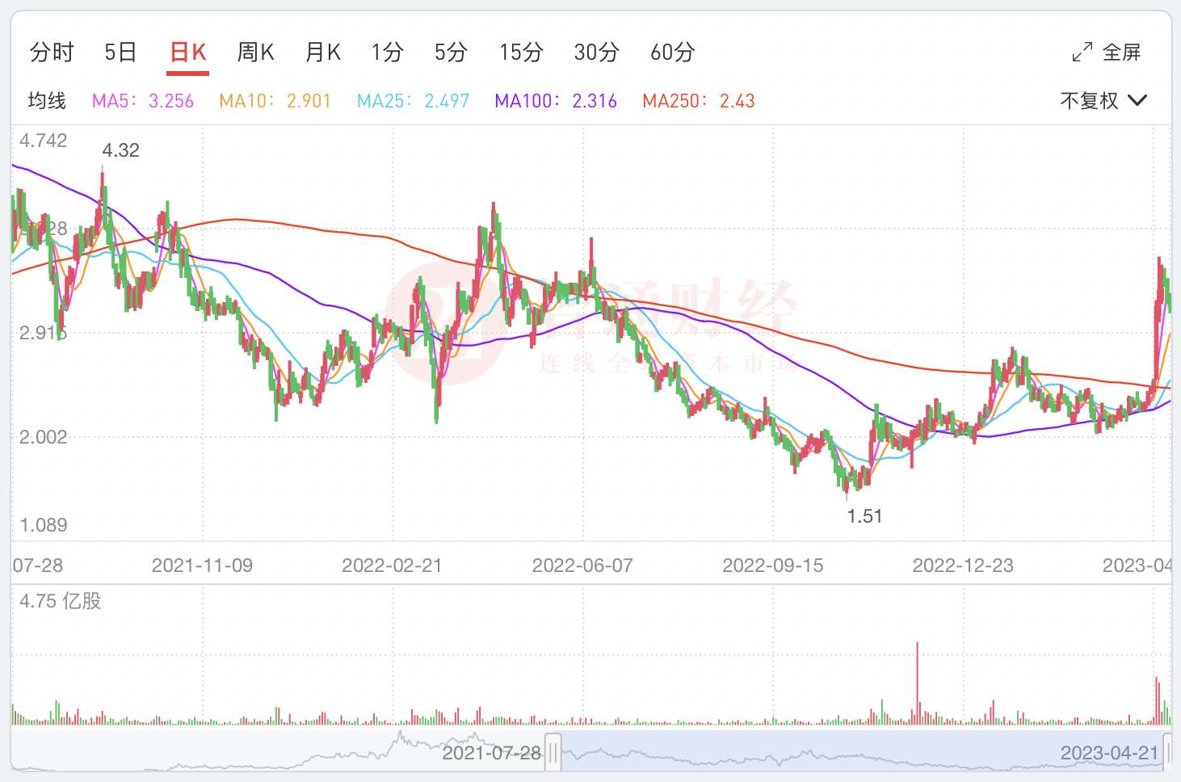
Task: Open the 月K monthly chart tab
Action: click(322, 53)
